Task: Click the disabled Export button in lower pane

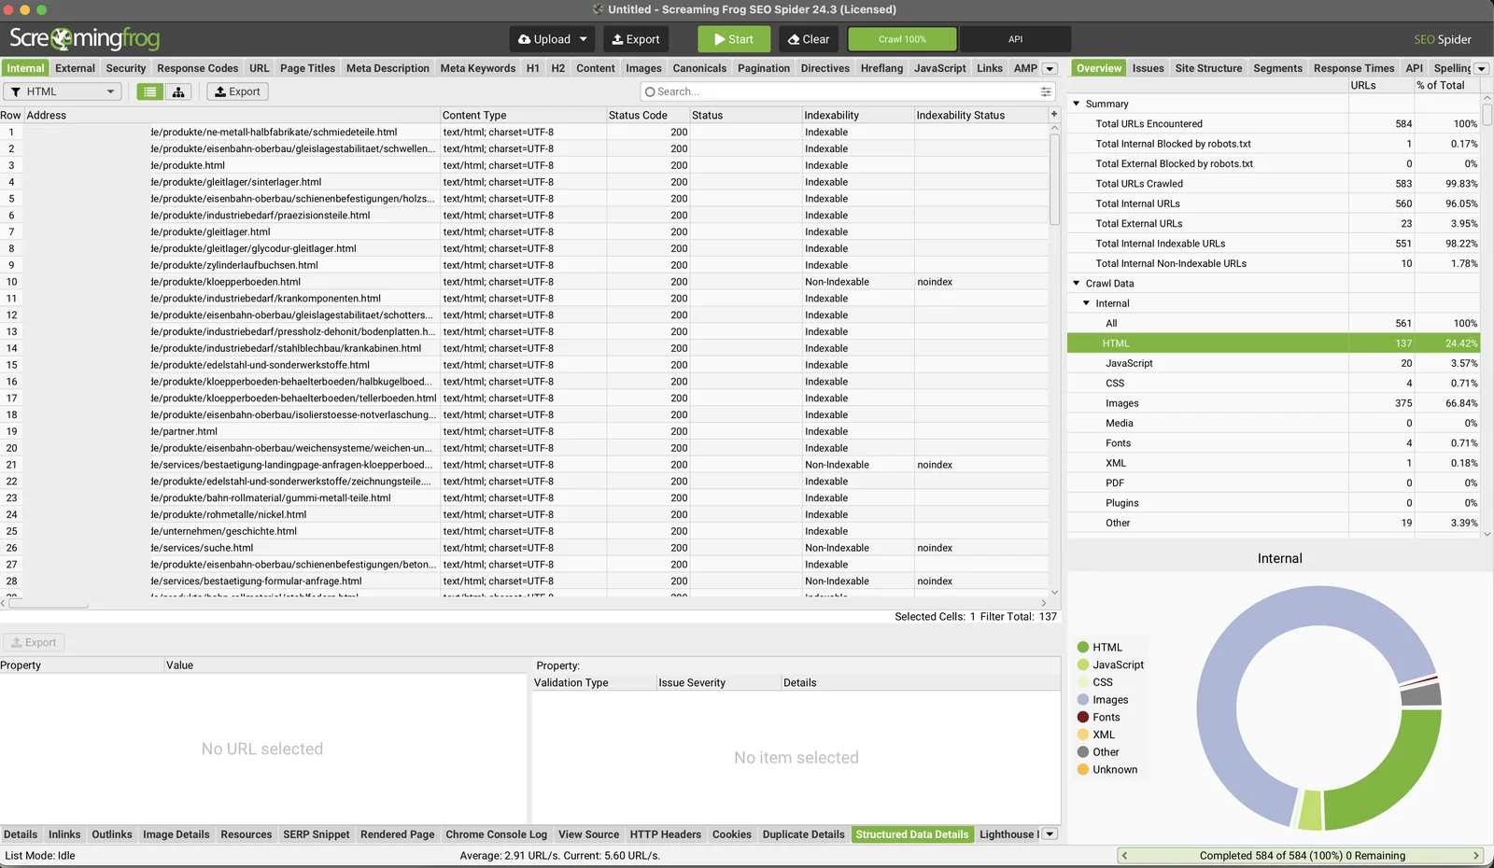Action: coord(34,642)
